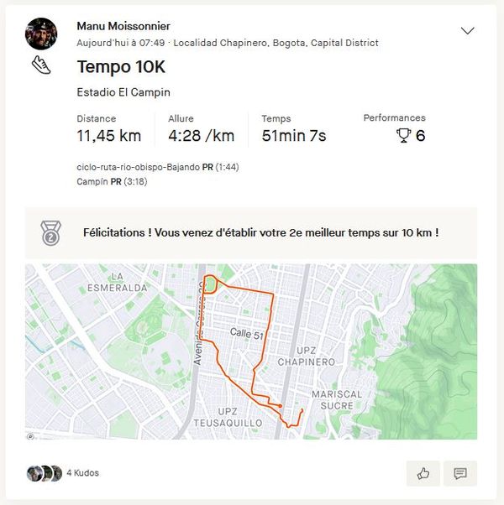Click the Félicitations best 10 km message
The height and width of the screenshot is (505, 504).
point(260,232)
